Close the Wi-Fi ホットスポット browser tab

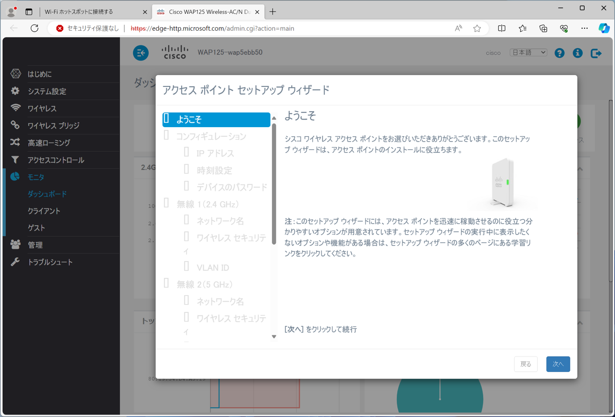coord(145,12)
